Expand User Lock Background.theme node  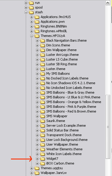click(x=37, y=140)
